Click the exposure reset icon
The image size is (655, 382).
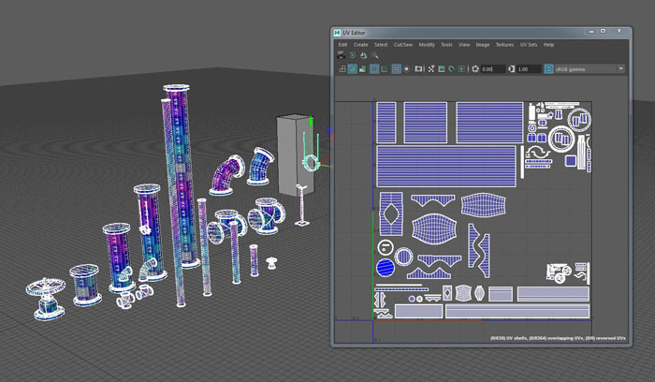click(476, 69)
